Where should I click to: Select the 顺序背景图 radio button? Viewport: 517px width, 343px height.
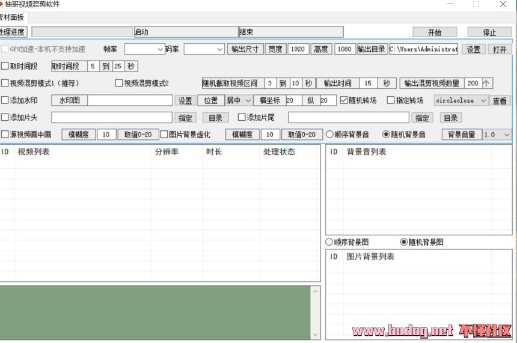point(329,242)
